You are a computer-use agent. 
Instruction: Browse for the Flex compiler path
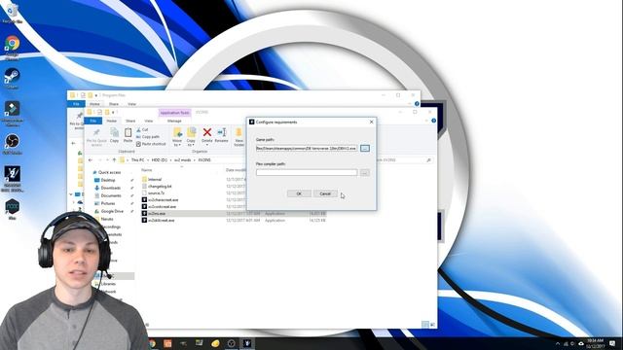364,173
